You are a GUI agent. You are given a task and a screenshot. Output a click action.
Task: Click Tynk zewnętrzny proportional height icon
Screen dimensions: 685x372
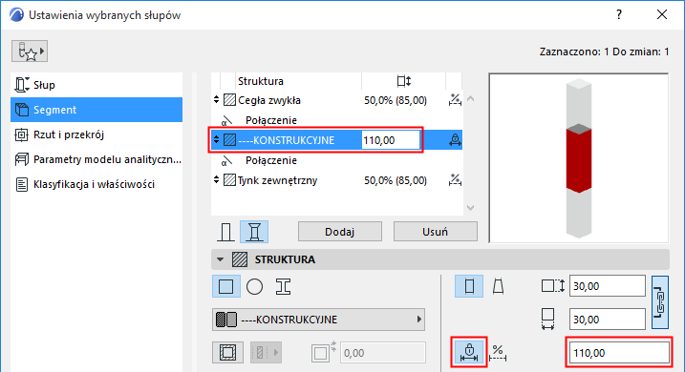455,180
